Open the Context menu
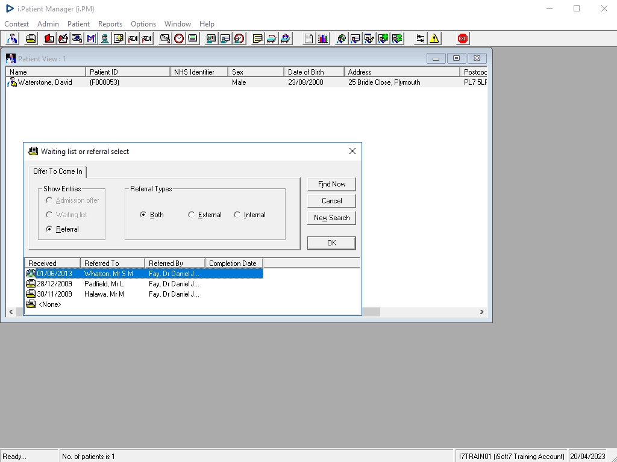This screenshot has height=462, width=617. coord(16,24)
